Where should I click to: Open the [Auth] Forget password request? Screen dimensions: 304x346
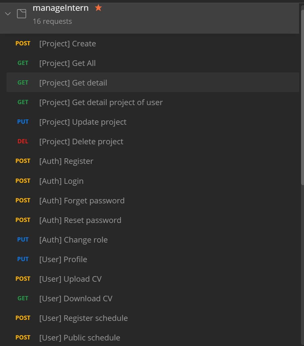82,200
